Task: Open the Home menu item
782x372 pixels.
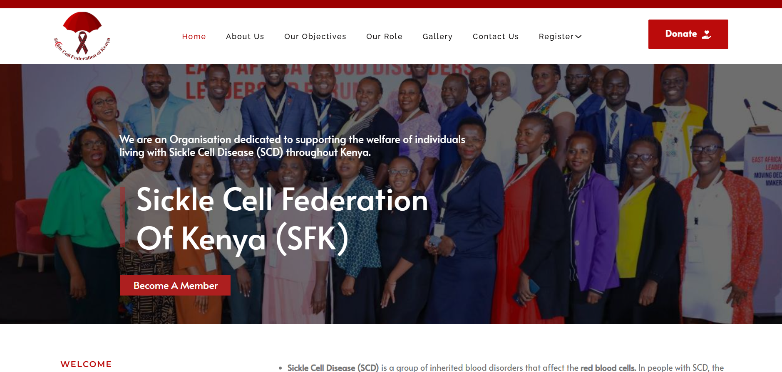Action: pos(194,37)
